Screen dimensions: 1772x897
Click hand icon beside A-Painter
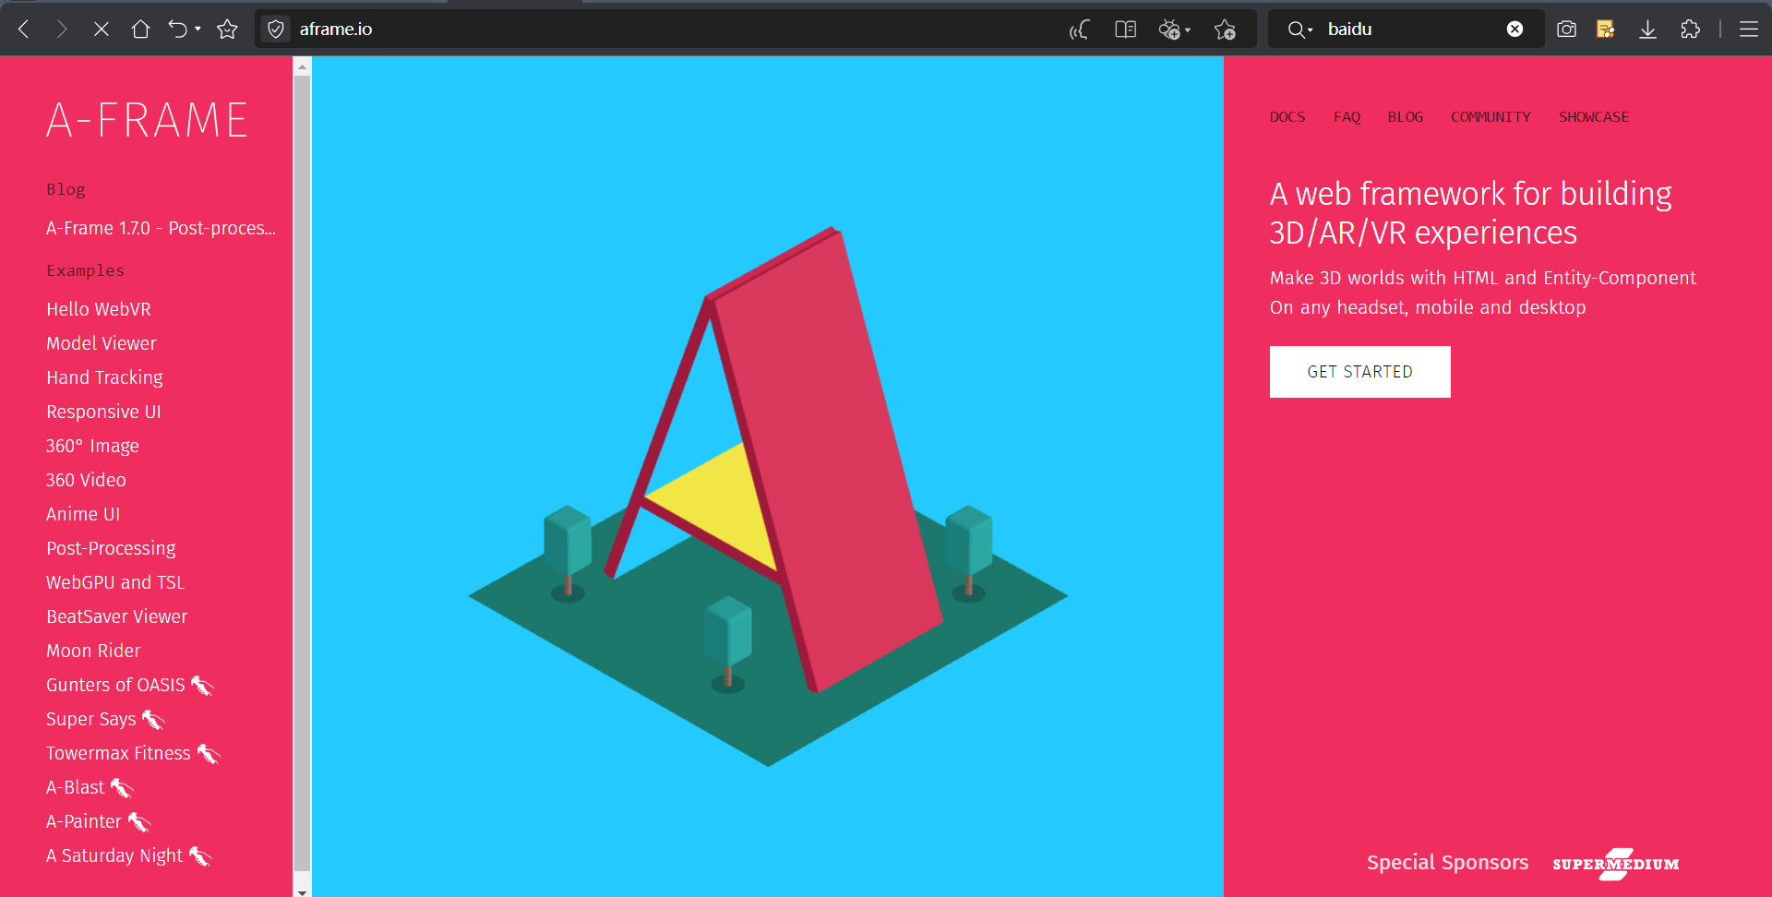(x=139, y=822)
